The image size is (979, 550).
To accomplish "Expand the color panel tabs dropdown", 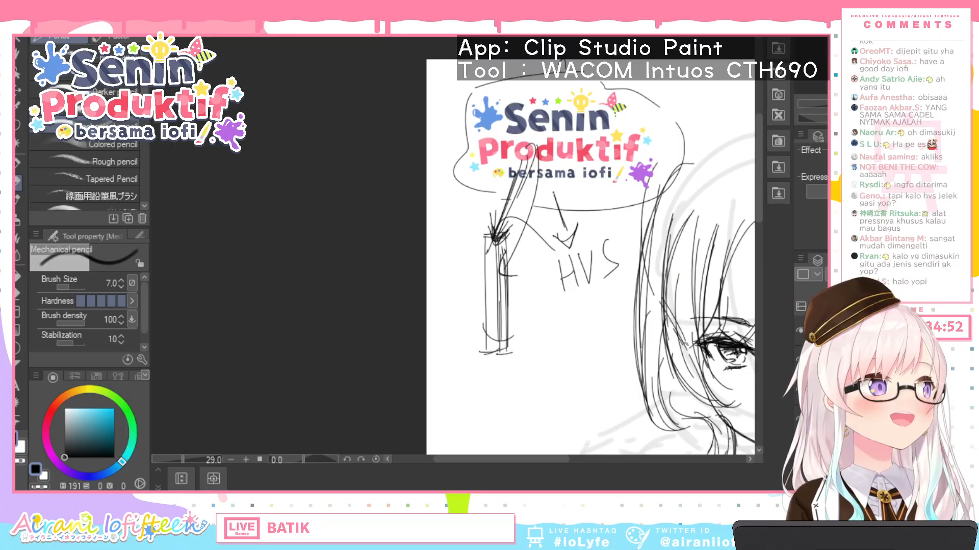I will click(x=145, y=375).
